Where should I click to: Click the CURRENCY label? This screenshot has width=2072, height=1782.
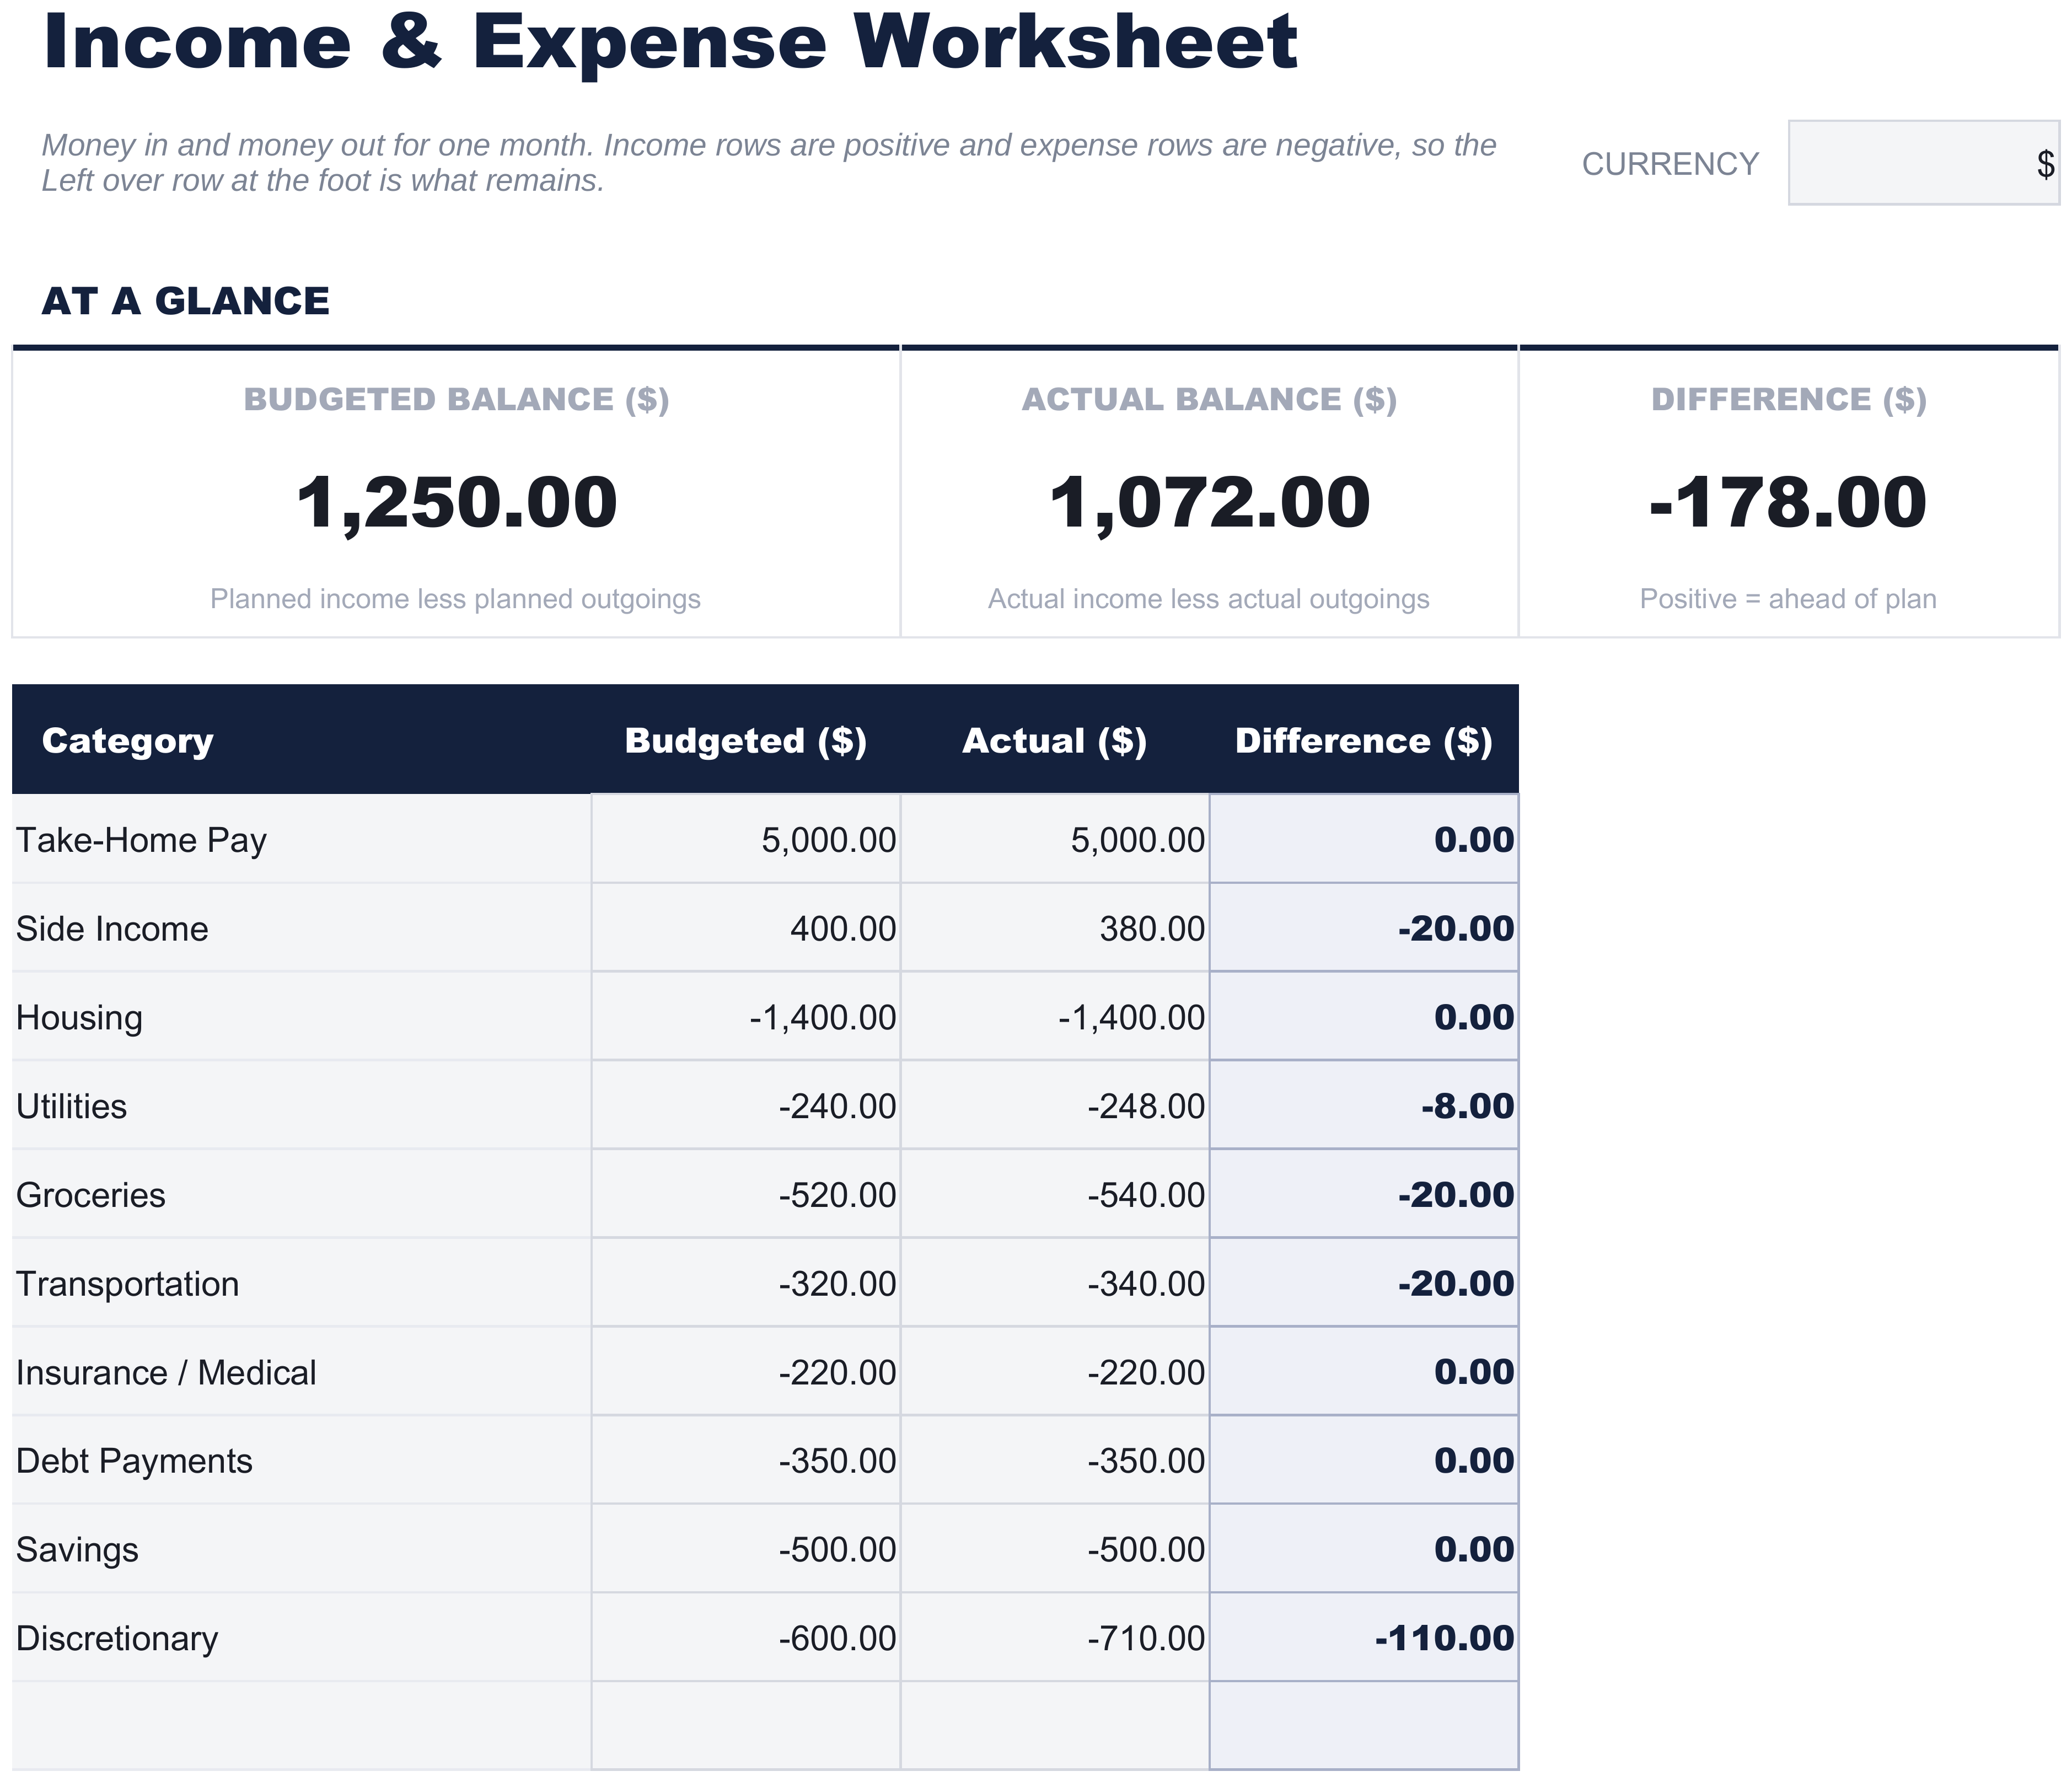coord(1670,164)
